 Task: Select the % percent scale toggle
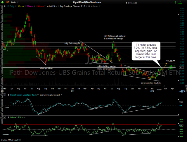(184, 91)
